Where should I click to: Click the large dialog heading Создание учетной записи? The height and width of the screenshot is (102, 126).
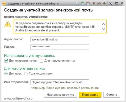tap(49, 10)
